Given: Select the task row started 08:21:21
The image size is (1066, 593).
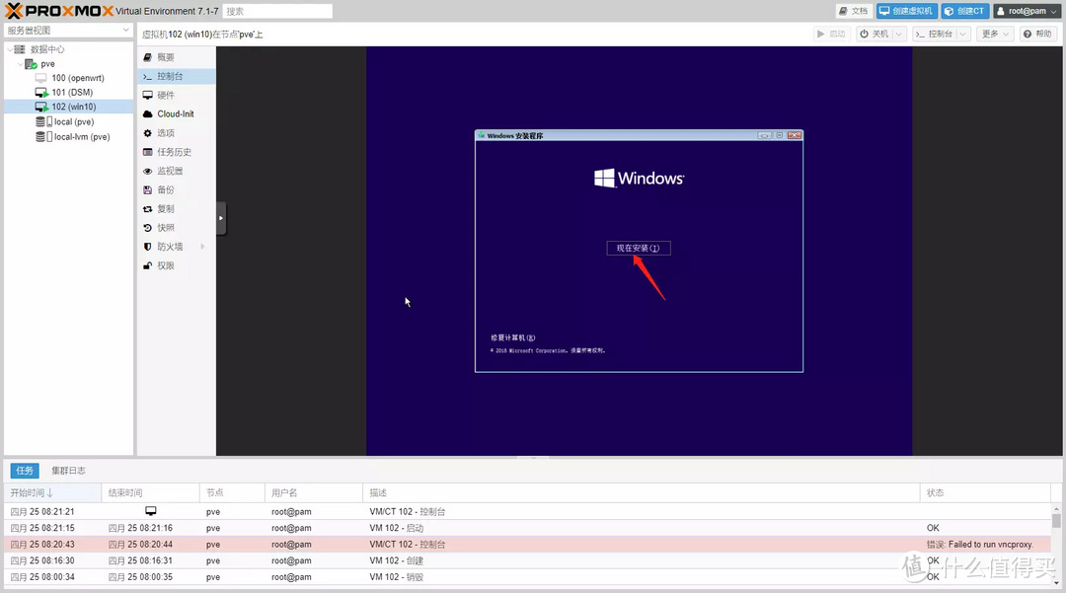Looking at the screenshot, I should click(x=527, y=511).
